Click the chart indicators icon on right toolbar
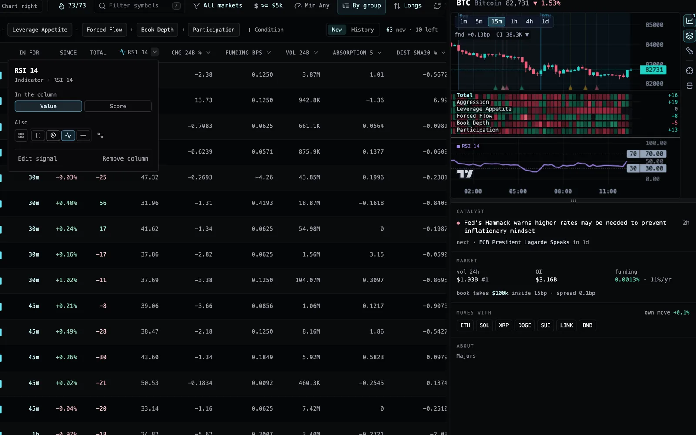 tap(689, 20)
